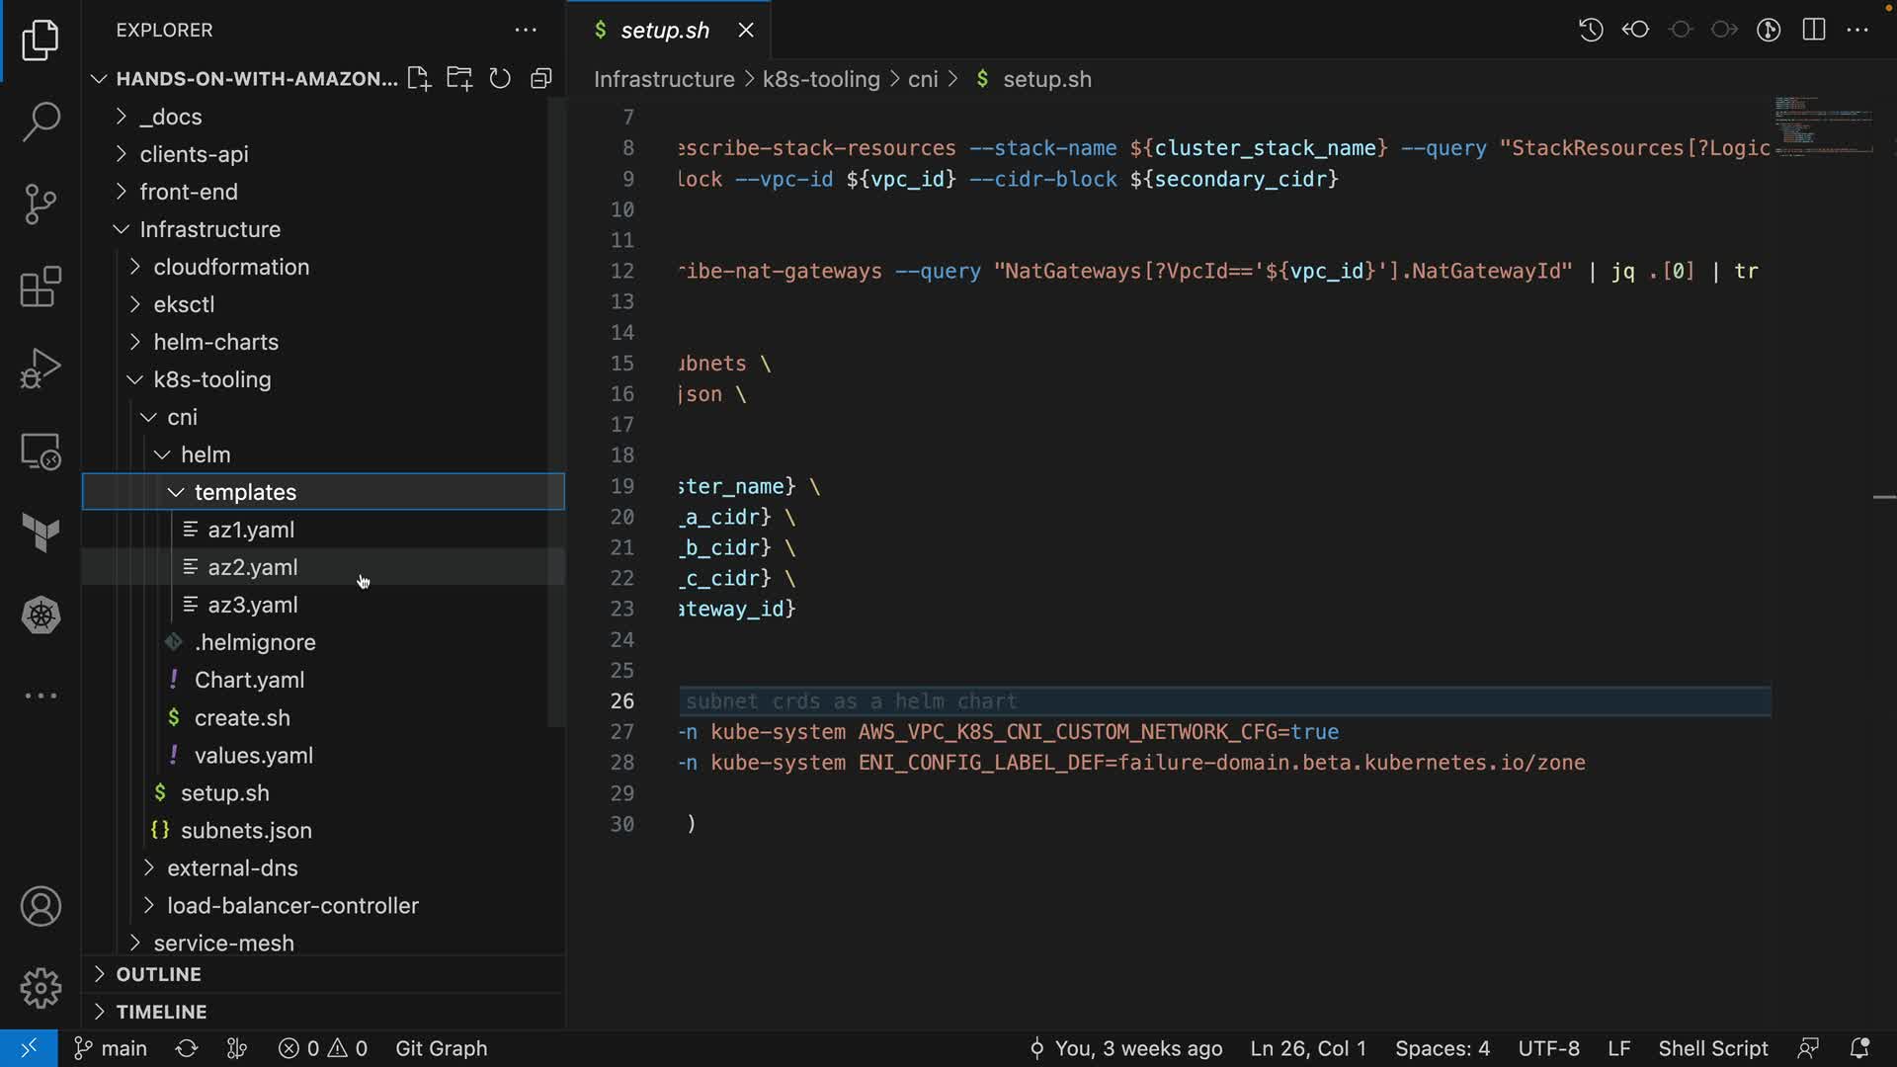This screenshot has width=1897, height=1067.
Task: Expand the cloudformation folder
Action: pos(231,267)
